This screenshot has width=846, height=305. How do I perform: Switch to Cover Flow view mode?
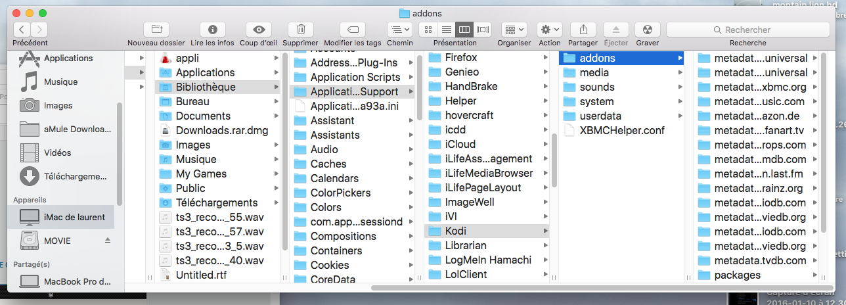pyautogui.click(x=483, y=30)
